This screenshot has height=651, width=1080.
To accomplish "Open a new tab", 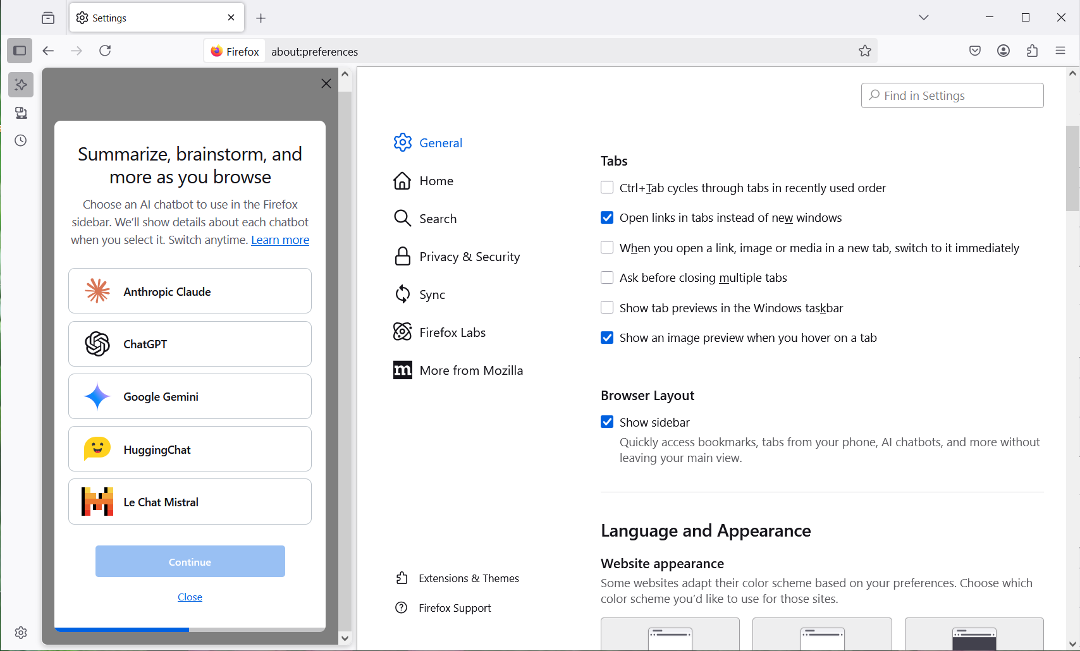I will (261, 18).
